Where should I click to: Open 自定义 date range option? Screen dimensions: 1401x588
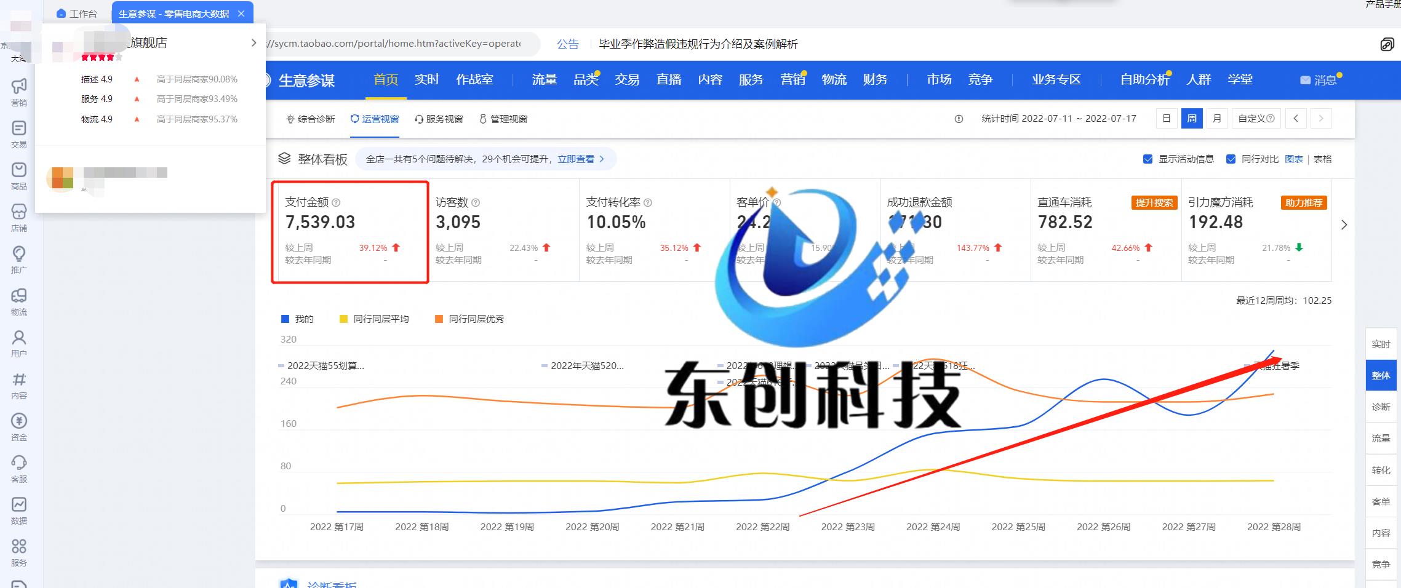(1256, 119)
